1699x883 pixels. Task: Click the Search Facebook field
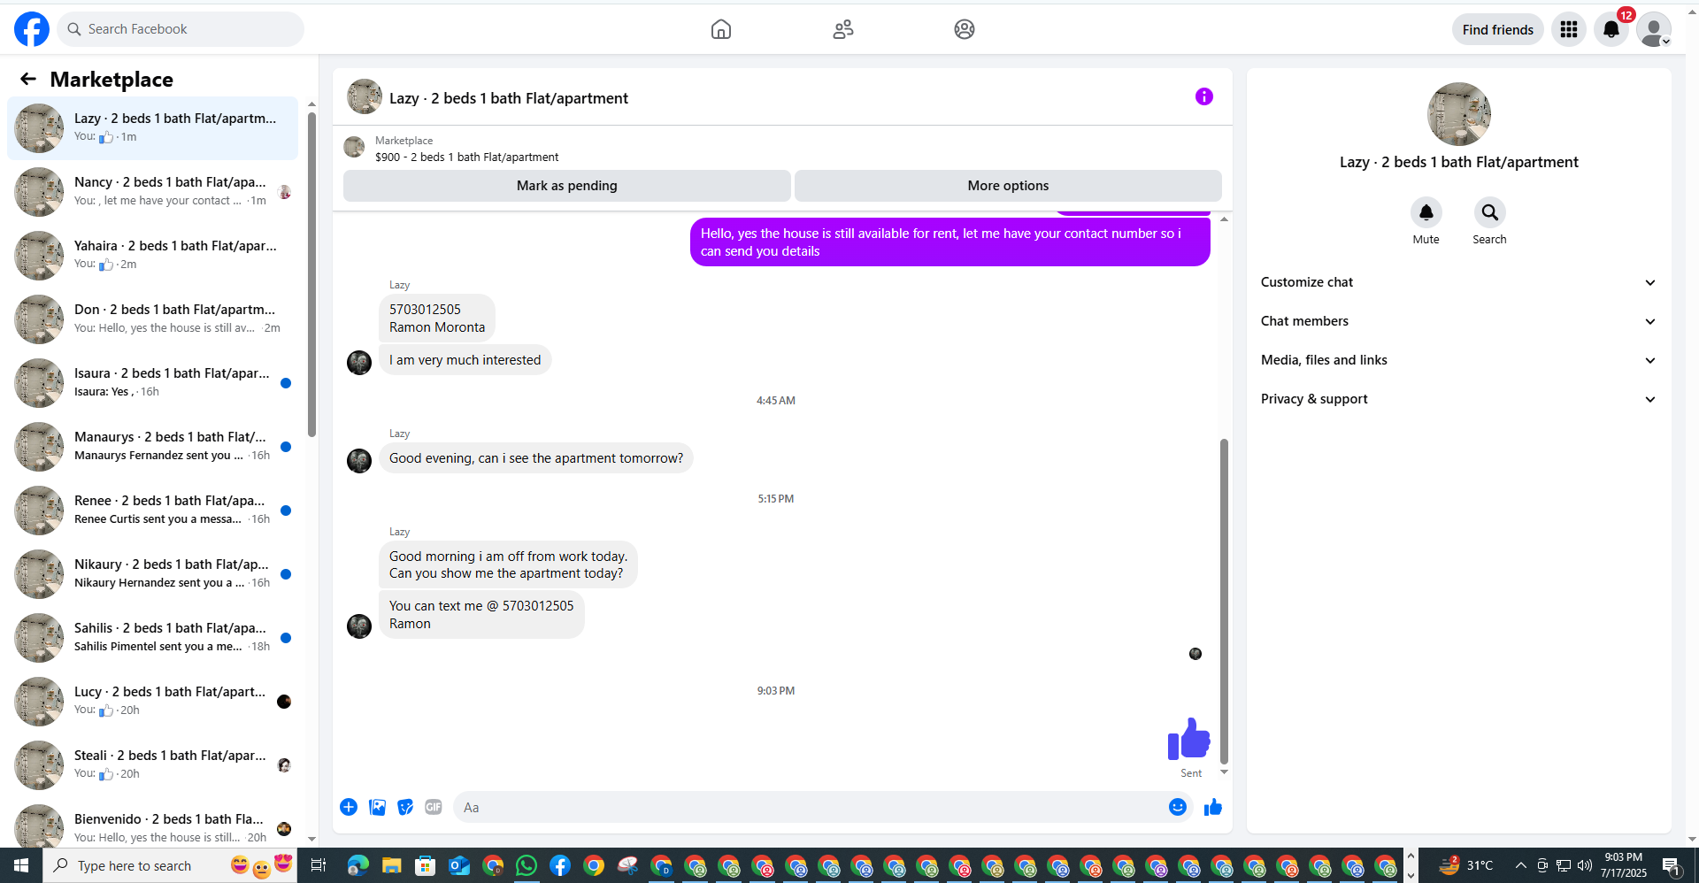181,29
